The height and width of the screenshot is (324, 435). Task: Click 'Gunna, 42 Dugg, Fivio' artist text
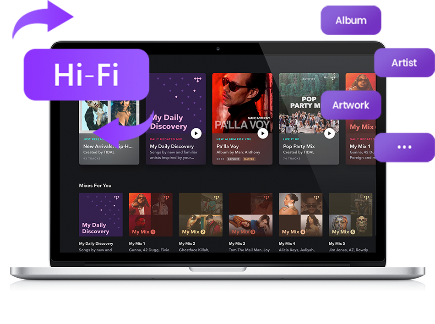pyautogui.click(x=149, y=250)
